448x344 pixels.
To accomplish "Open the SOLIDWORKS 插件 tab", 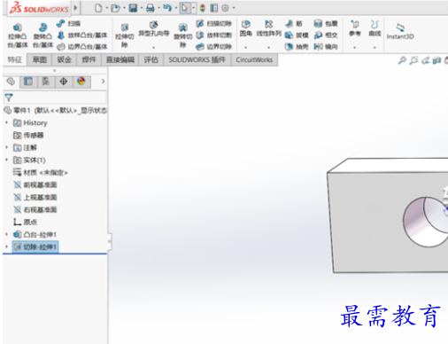I will [197, 59].
